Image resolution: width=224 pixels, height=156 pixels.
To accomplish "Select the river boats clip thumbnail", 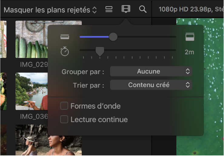I will click(x=32, y=91).
